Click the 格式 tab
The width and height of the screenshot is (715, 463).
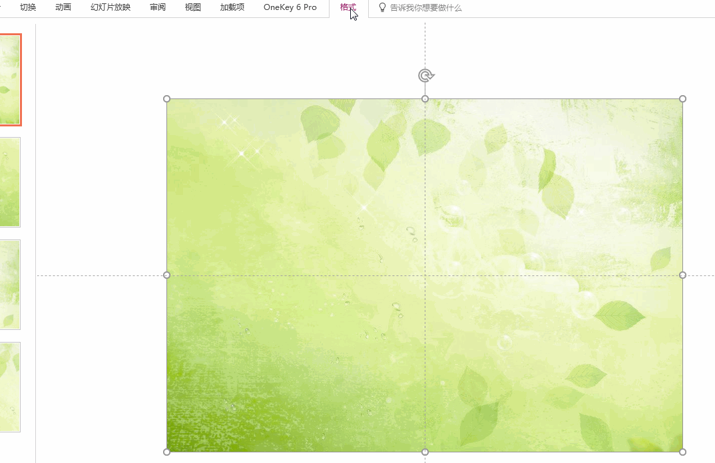click(348, 7)
